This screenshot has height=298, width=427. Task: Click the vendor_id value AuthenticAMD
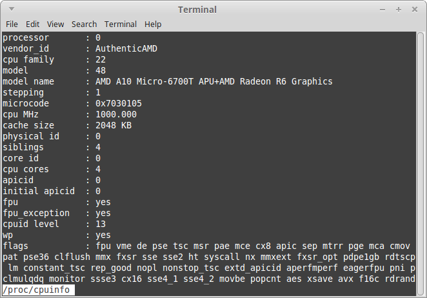pyautogui.click(x=126, y=48)
